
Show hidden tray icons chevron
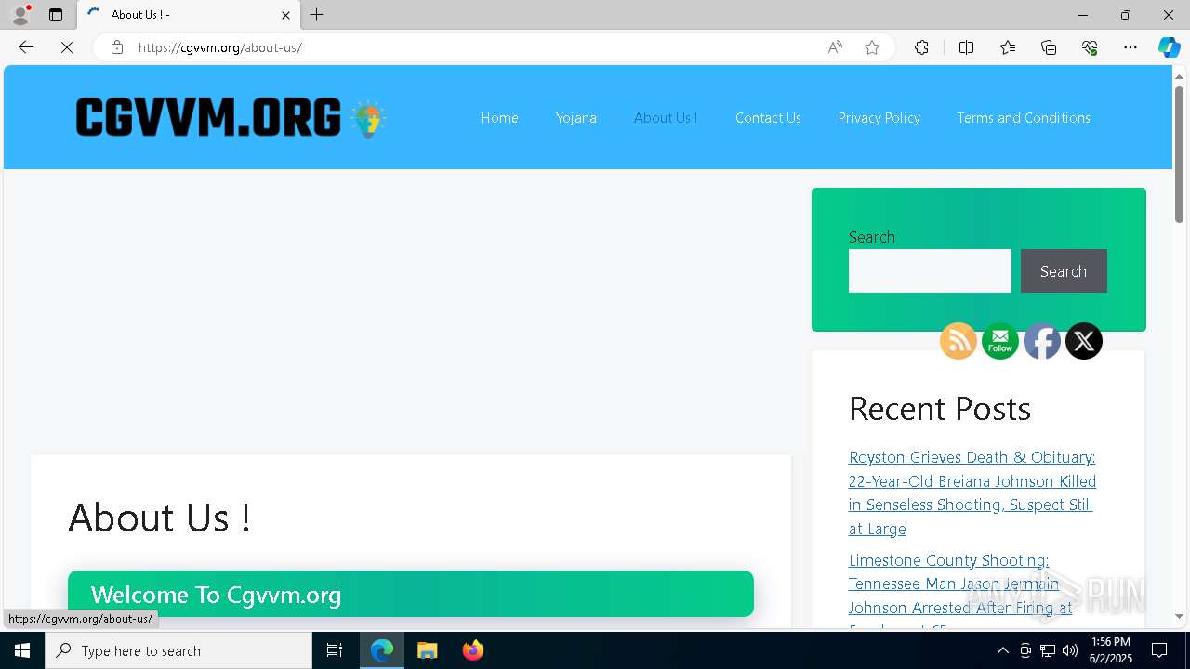[x=1002, y=650]
